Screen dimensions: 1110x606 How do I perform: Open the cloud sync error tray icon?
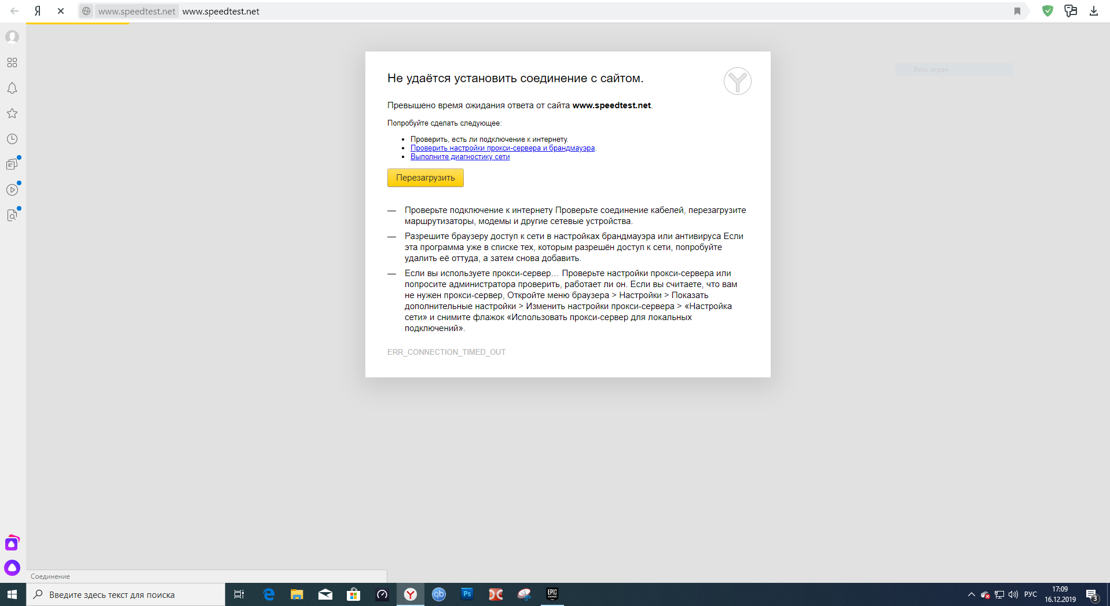click(x=985, y=594)
